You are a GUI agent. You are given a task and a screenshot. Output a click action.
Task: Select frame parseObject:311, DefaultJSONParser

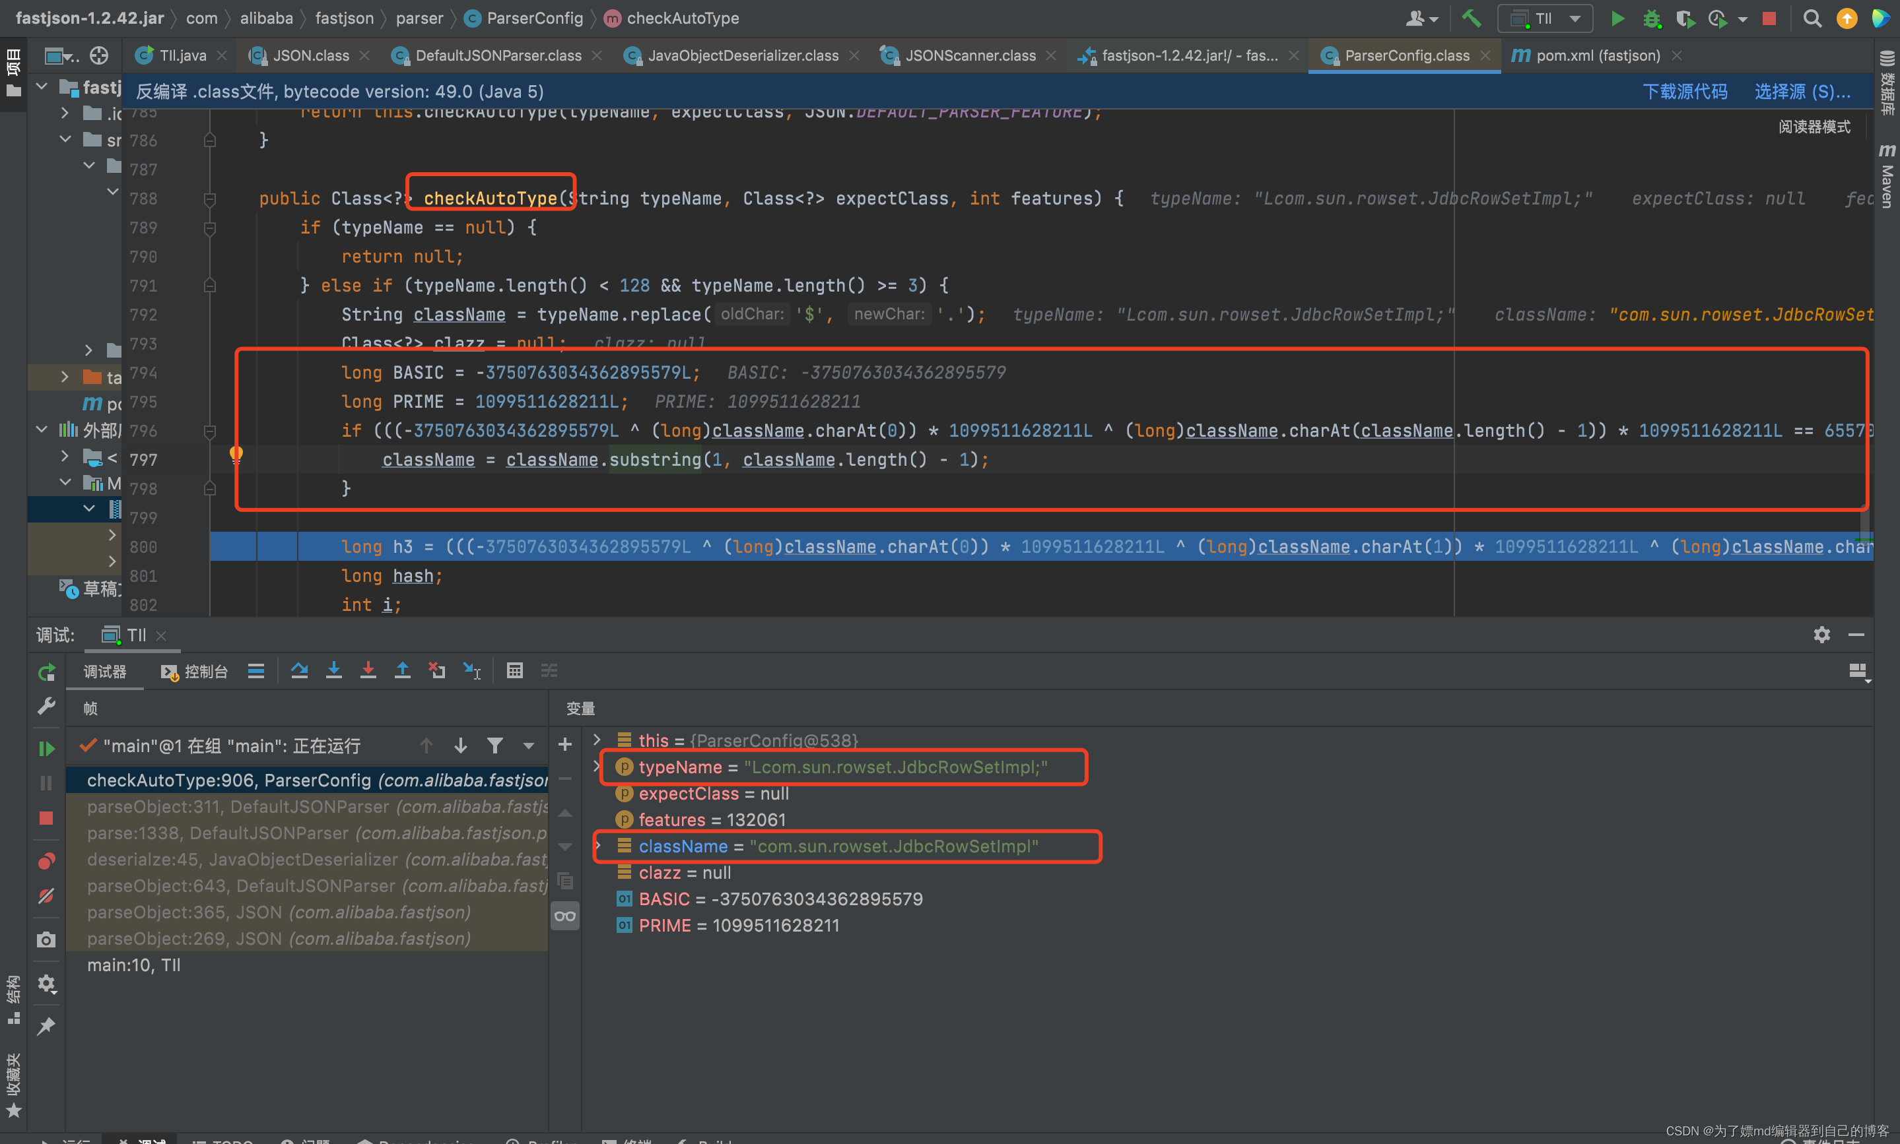[x=307, y=807]
